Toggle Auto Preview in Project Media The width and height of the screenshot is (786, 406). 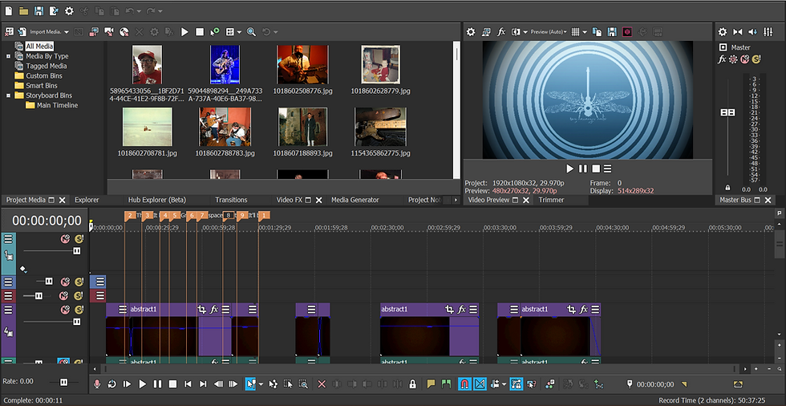pos(215,32)
